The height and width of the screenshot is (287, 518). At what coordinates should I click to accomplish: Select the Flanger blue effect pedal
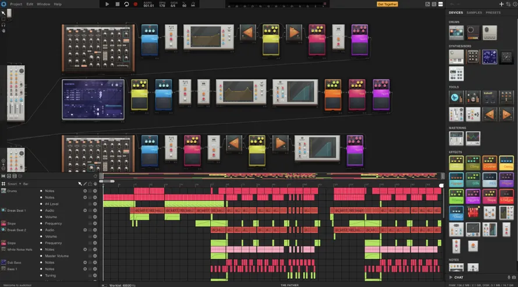[456, 180]
